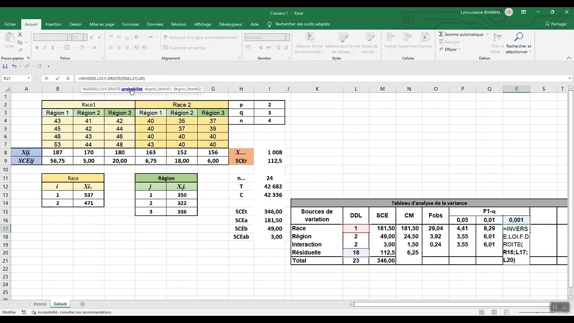This screenshot has height=323, width=574.
Task: Click the macro record status bar icon
Action: (25, 312)
